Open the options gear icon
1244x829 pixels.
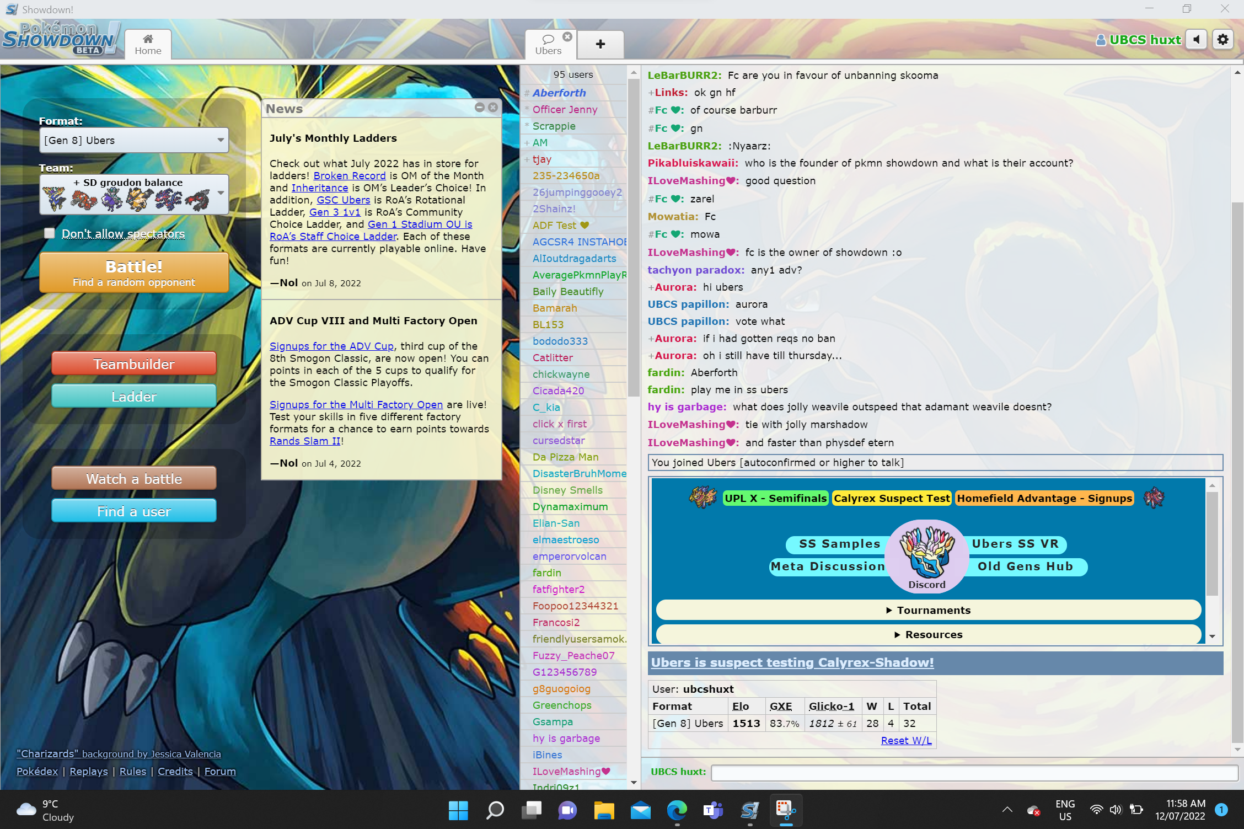(x=1222, y=40)
